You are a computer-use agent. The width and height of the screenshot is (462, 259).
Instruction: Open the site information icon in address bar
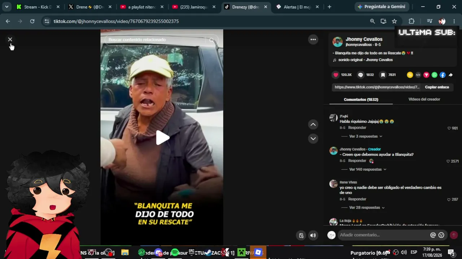[47, 21]
